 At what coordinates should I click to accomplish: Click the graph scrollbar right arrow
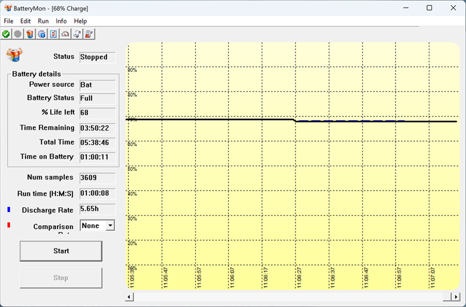point(456,297)
